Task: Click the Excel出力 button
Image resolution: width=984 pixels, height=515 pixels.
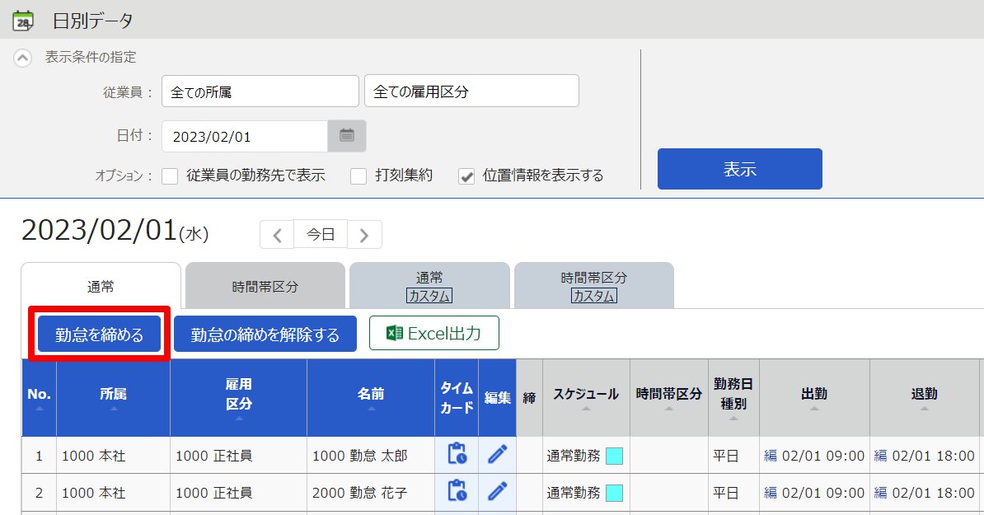Action: click(434, 333)
